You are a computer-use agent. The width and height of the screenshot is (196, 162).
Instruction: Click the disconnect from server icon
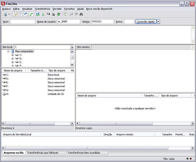point(53,14)
